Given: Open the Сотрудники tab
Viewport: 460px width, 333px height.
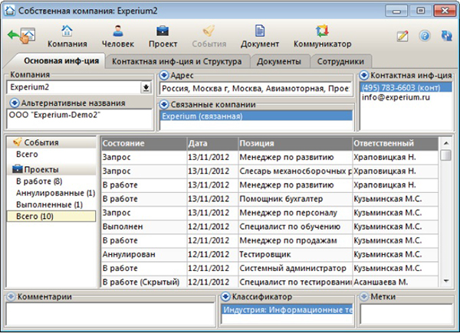Looking at the screenshot, I should (x=340, y=61).
